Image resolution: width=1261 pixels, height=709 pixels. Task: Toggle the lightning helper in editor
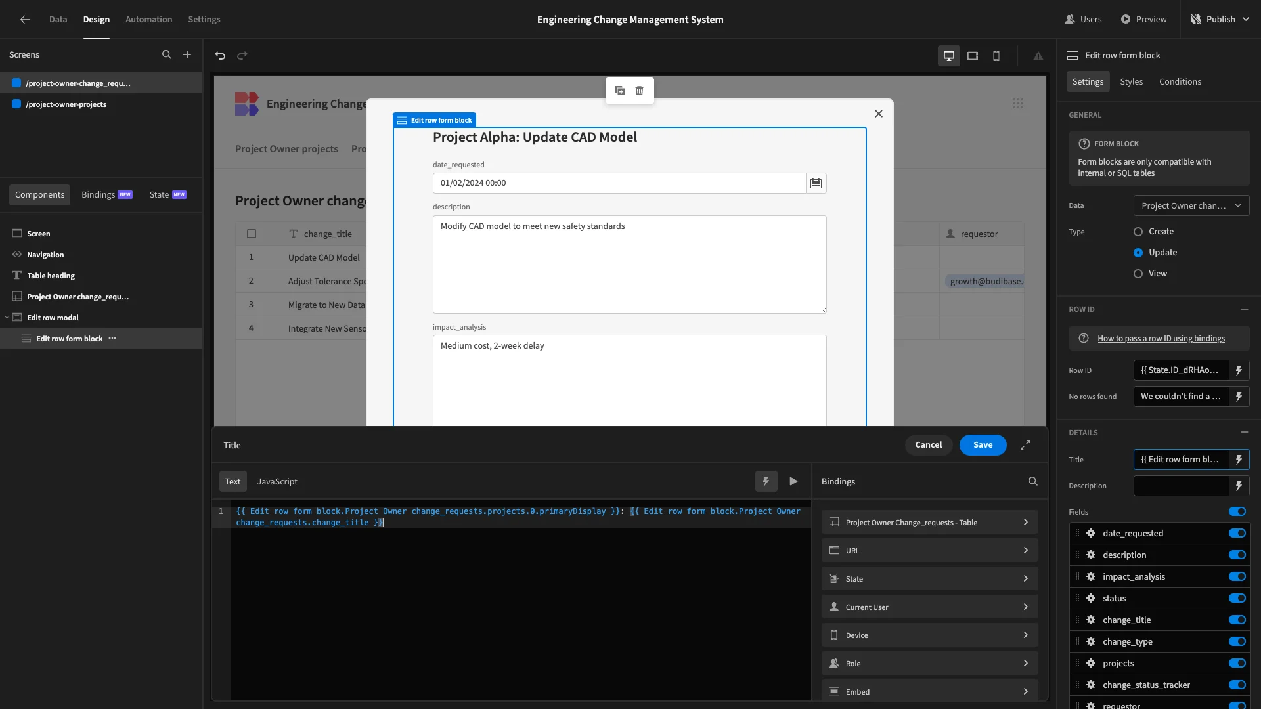pyautogui.click(x=766, y=481)
